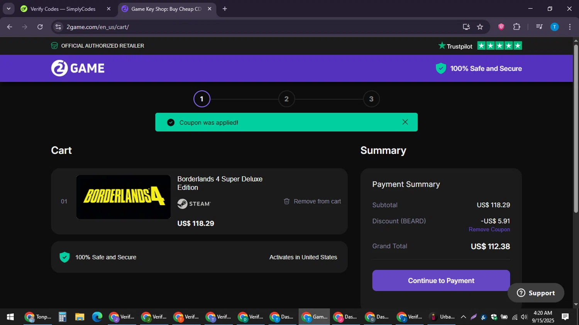Click Remove Coupon link
The image size is (579, 325).
489,229
